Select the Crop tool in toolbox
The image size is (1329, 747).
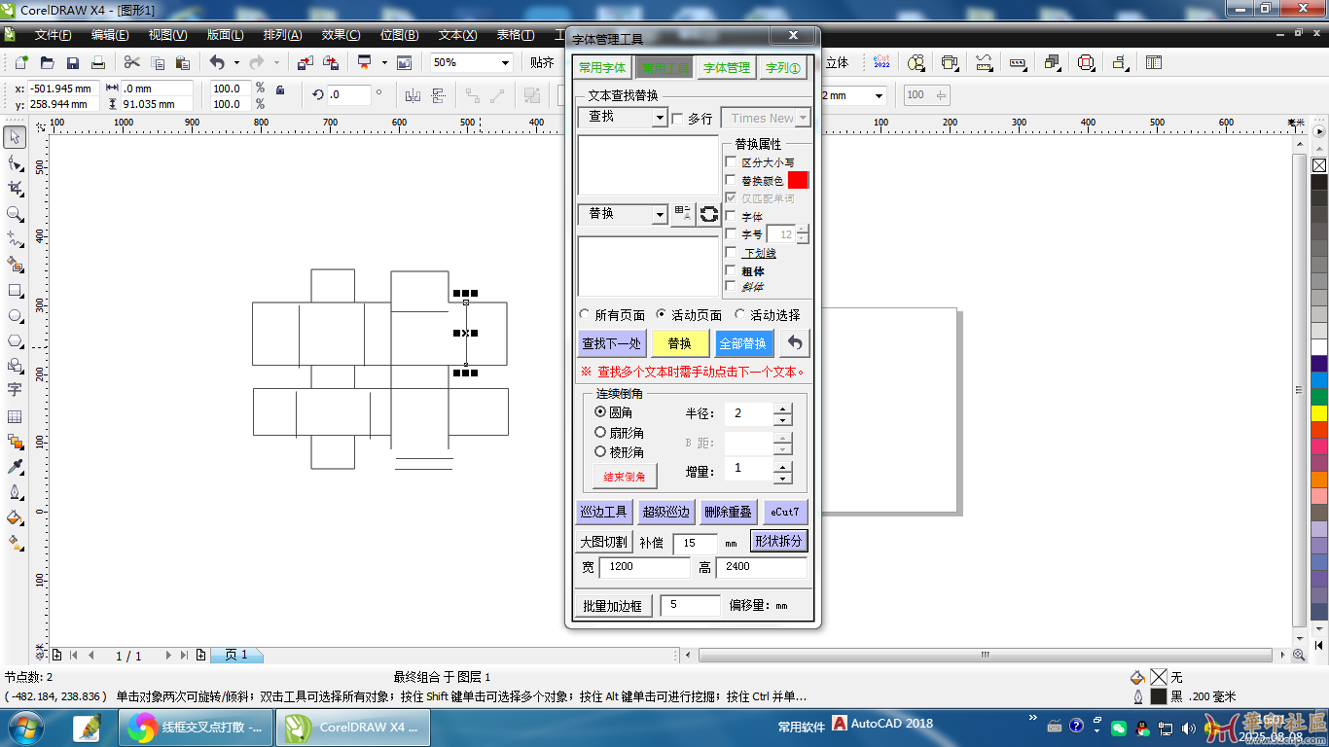click(x=15, y=188)
